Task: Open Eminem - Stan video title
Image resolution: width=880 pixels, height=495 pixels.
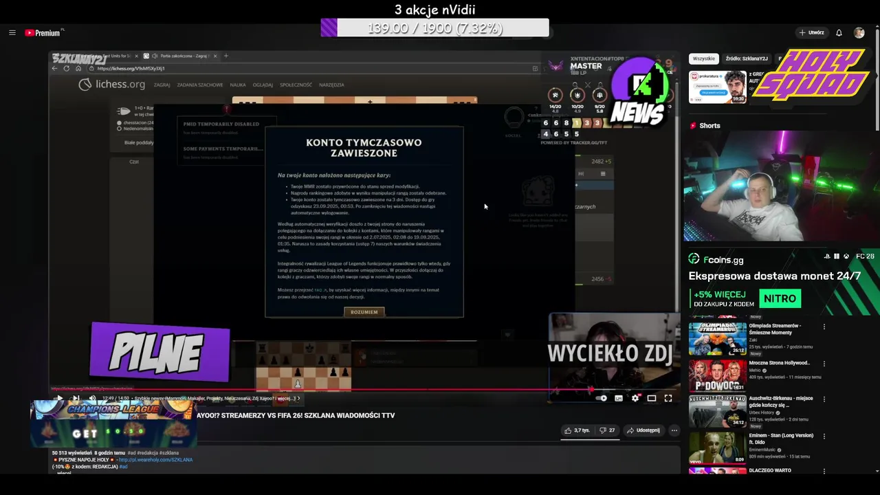Action: coord(781,439)
